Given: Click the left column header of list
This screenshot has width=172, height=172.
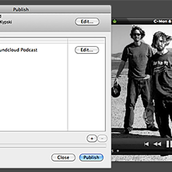Looking at the screenshot, I should coord(34,41).
